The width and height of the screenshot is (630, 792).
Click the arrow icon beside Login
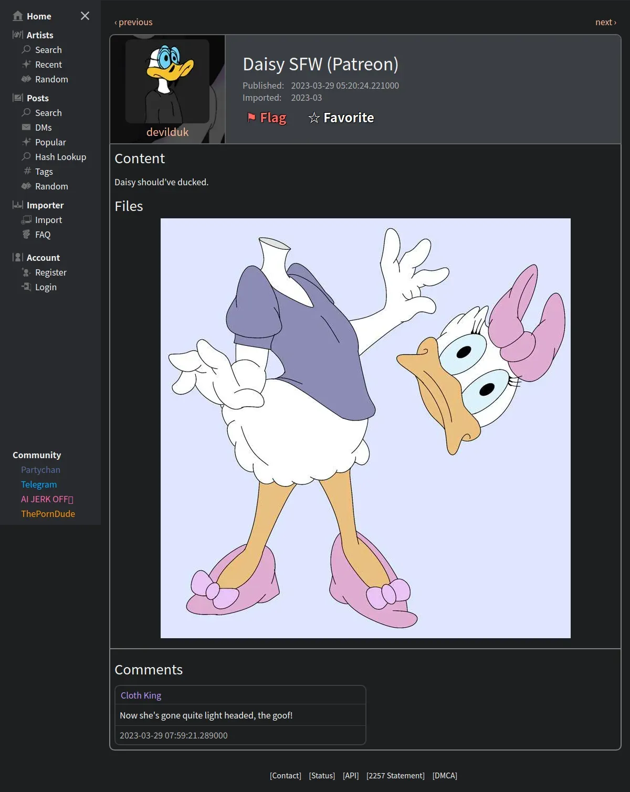[x=26, y=287]
